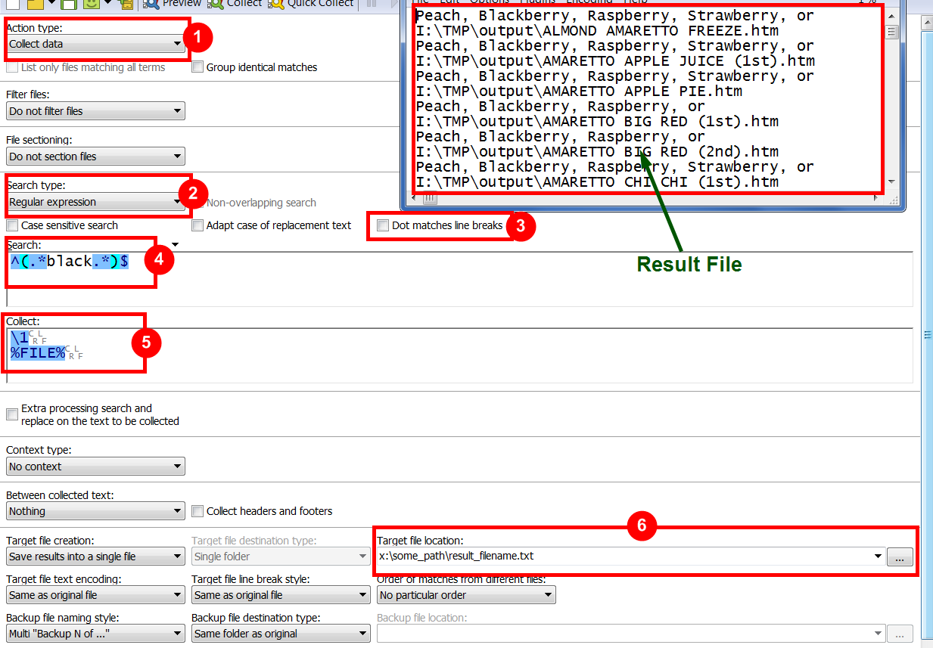This screenshot has height=648, width=933.
Task: Click the Quick Collect toolbar icon
Action: (x=310, y=4)
